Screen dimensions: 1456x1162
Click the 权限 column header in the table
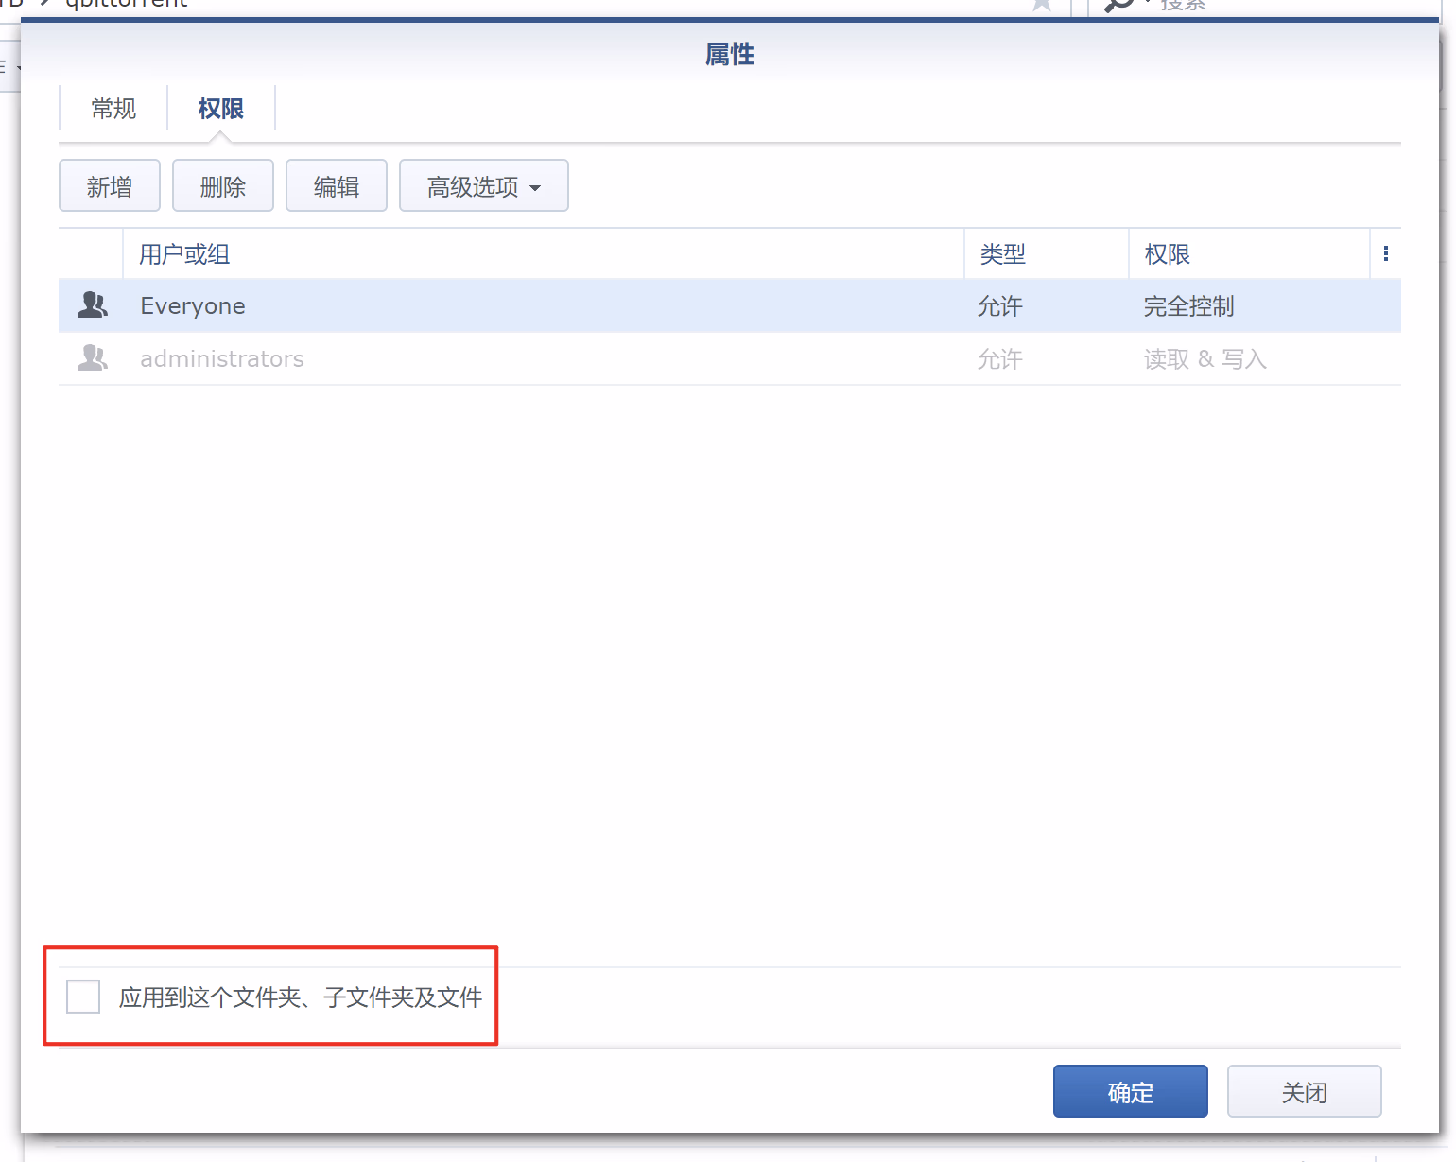click(x=1167, y=254)
